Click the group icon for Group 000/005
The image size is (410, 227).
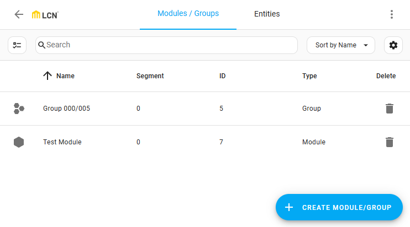19,109
